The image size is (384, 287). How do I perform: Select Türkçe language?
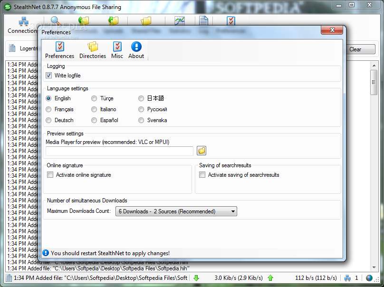pyautogui.click(x=94, y=98)
